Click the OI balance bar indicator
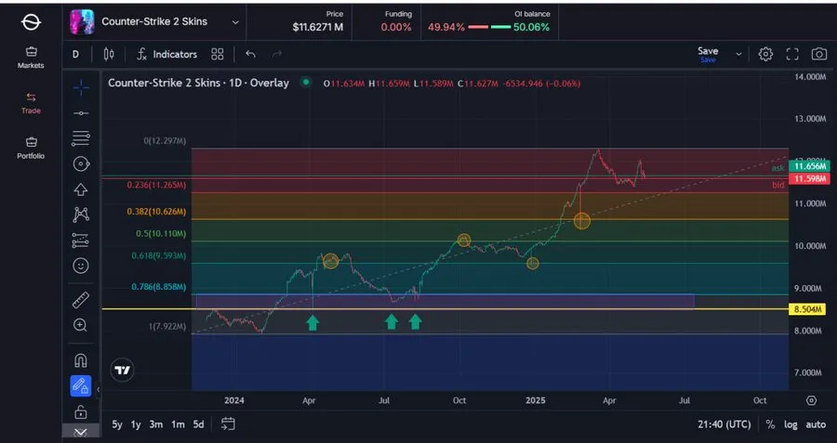The image size is (837, 443). pyautogui.click(x=489, y=27)
